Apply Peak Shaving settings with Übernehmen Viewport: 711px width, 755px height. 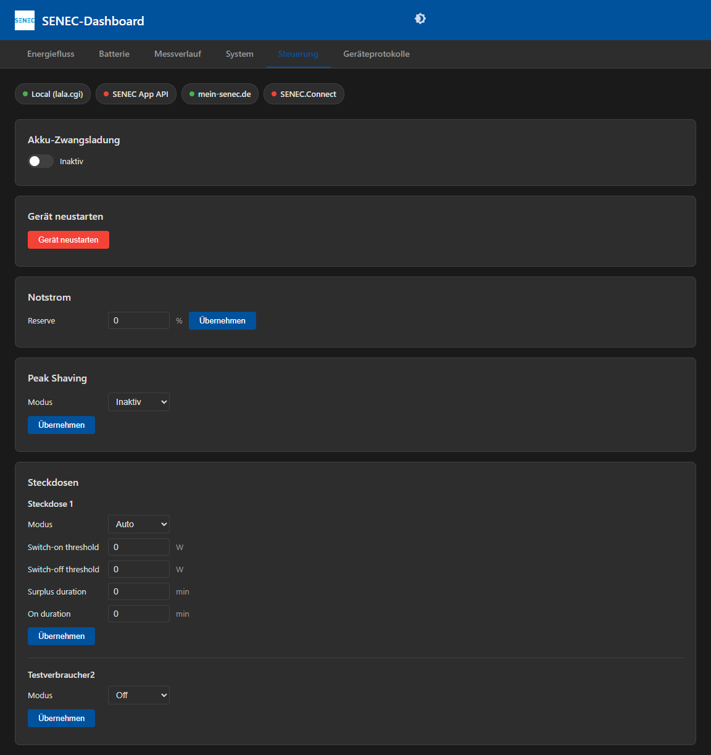point(61,425)
